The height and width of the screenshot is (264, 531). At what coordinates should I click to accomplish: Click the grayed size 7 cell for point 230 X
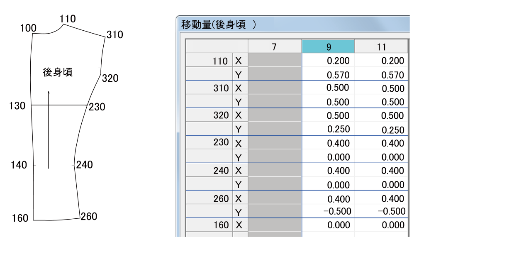coord(274,142)
